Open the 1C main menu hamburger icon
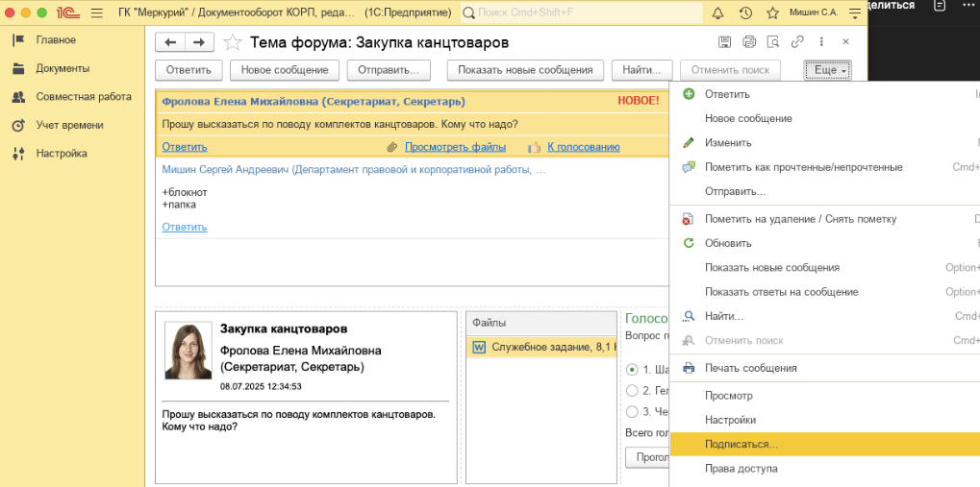The image size is (980, 487). coord(96,13)
